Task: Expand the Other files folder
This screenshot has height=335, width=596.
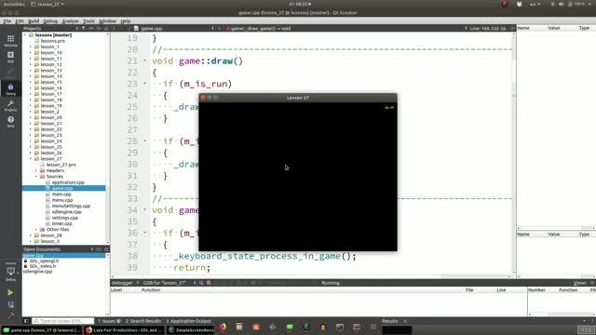Action: coord(36,230)
